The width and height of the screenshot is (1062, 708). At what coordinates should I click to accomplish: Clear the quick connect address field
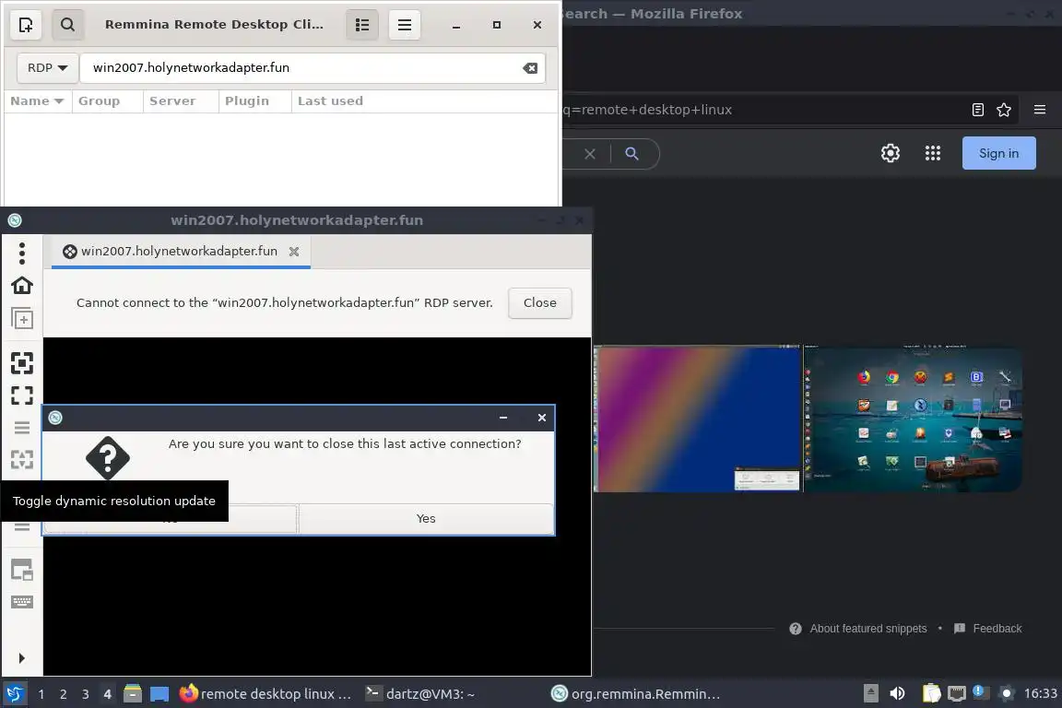tap(530, 67)
